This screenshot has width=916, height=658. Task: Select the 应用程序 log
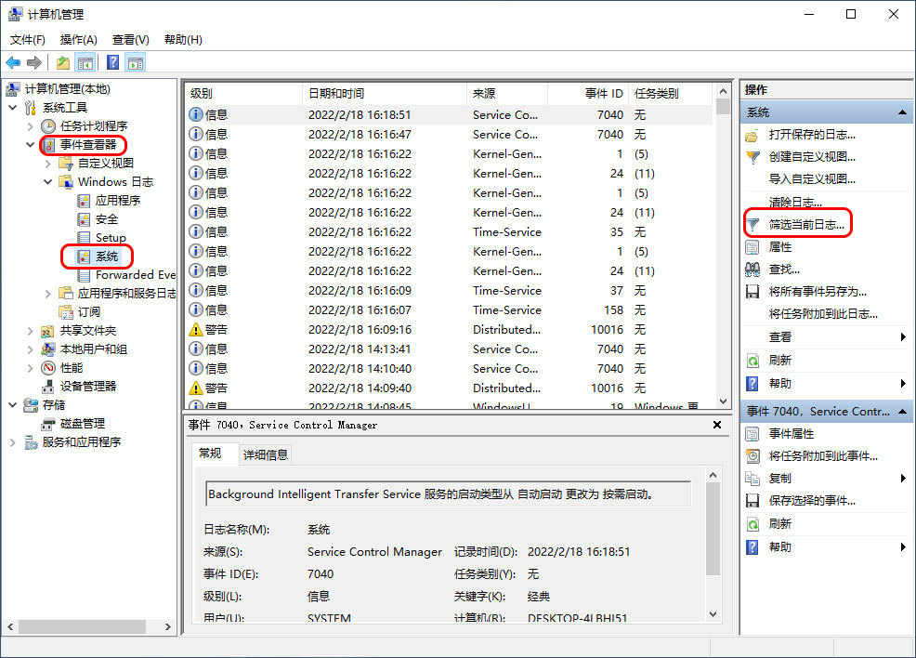pos(118,201)
